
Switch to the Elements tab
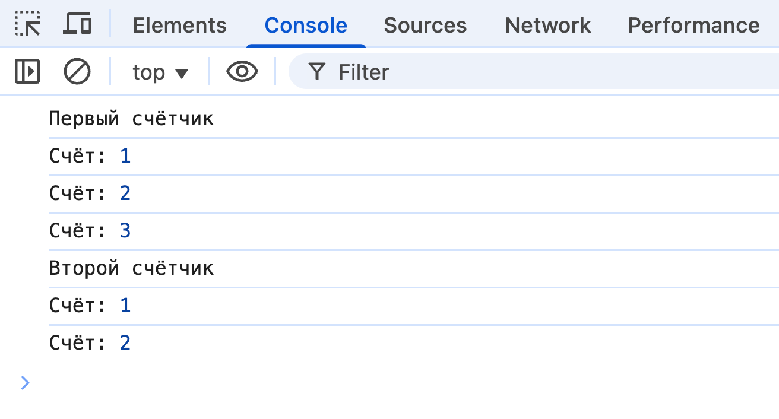pyautogui.click(x=179, y=25)
